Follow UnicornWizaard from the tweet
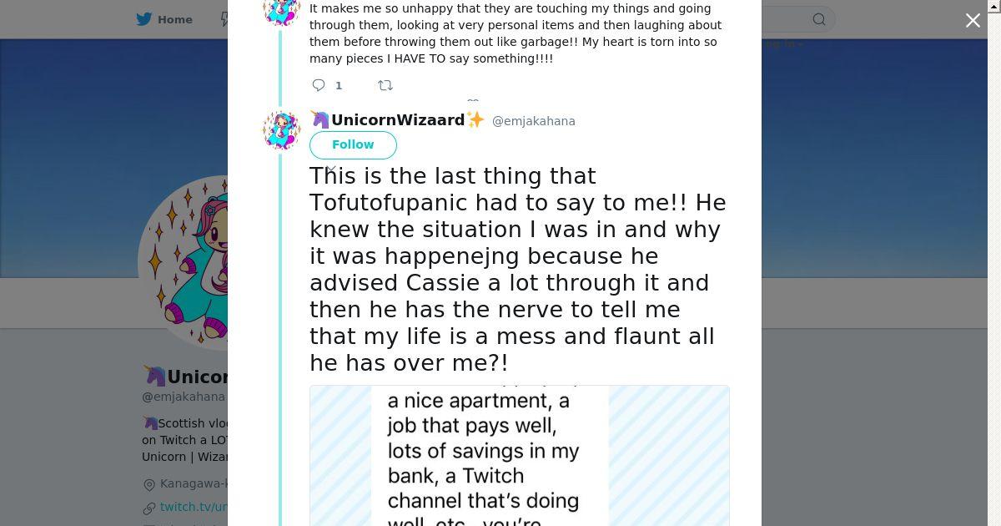Screen dimensions: 1001x526 pos(353,144)
